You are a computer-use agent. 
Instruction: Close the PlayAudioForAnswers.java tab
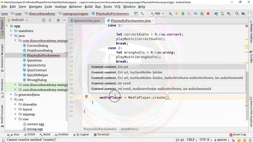[153, 21]
